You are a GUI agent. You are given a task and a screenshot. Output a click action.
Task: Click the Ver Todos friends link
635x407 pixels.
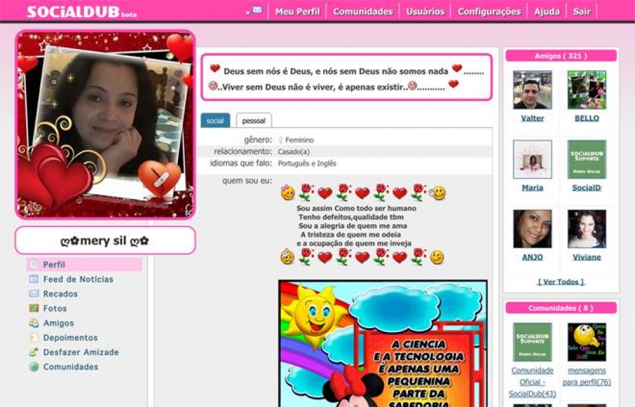click(561, 282)
